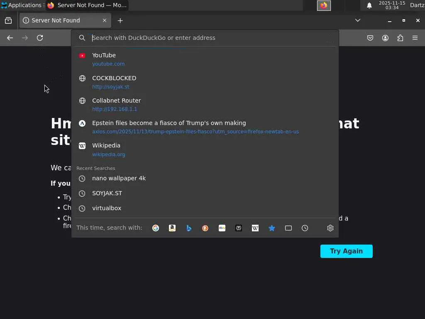The height and width of the screenshot is (319, 425).
Task: Search open tabs using the tab icon
Action: click(x=288, y=228)
